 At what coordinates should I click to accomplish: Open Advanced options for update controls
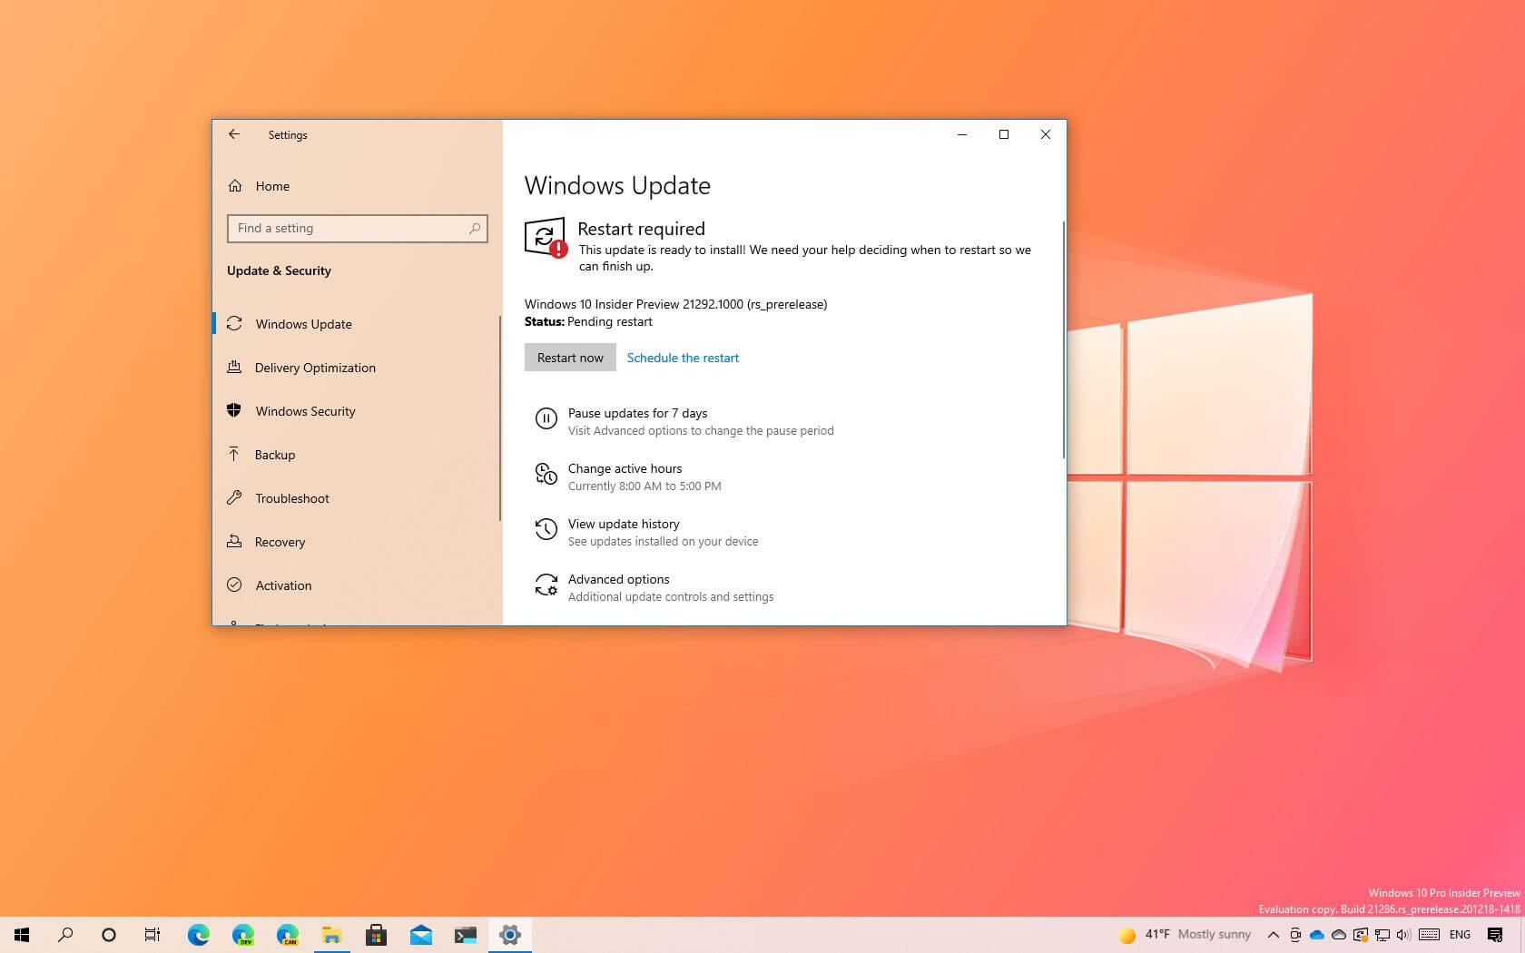tap(618, 579)
